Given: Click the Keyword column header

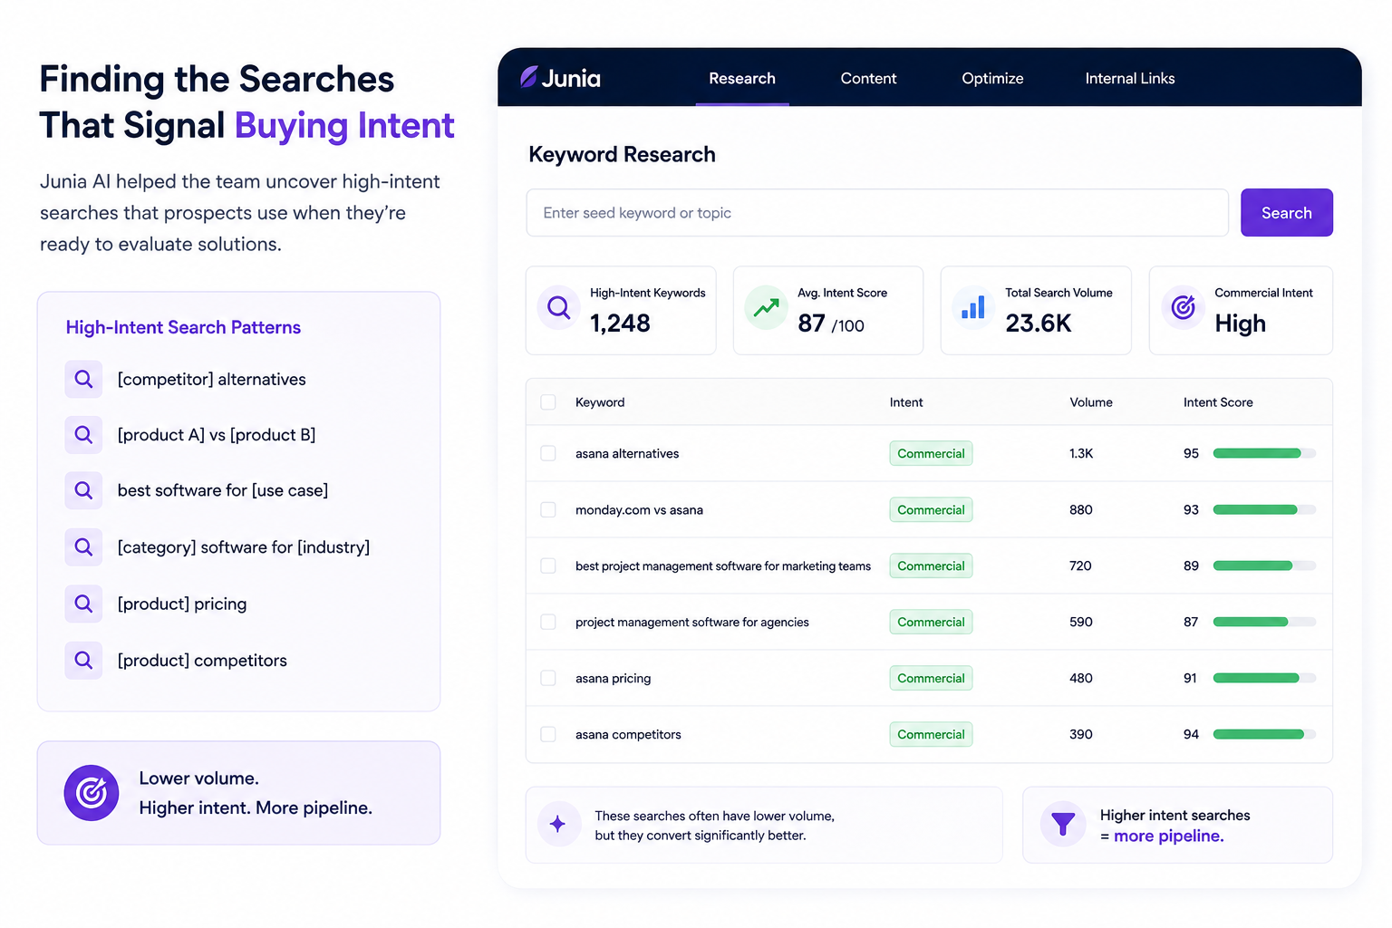Looking at the screenshot, I should pos(600,402).
